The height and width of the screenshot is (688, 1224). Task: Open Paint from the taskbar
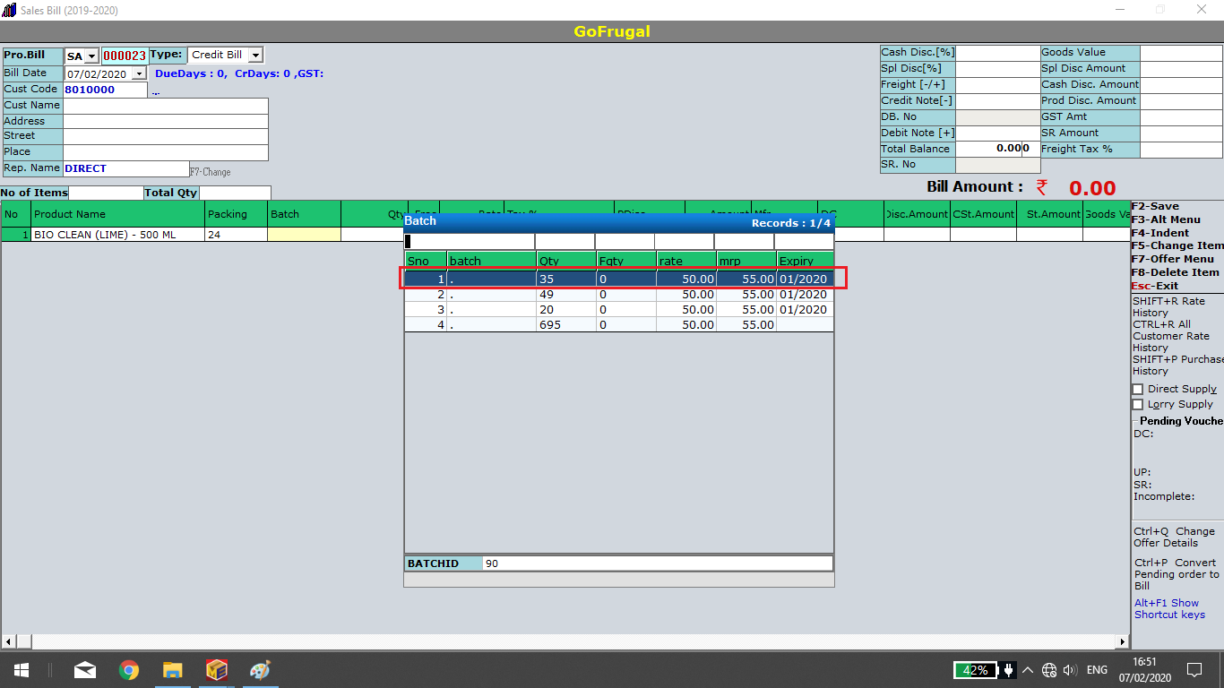coord(260,670)
